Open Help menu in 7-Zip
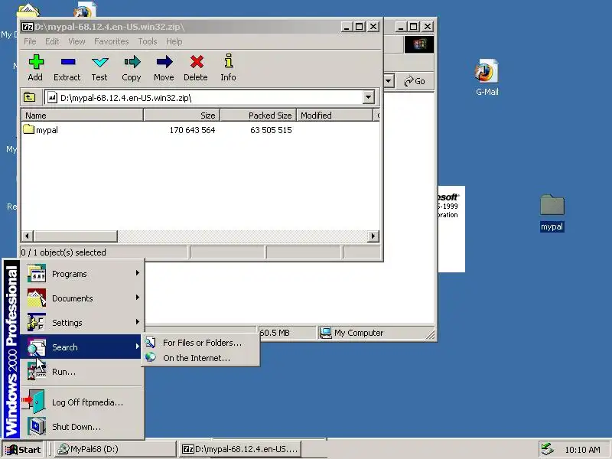Image resolution: width=612 pixels, height=459 pixels. (174, 41)
